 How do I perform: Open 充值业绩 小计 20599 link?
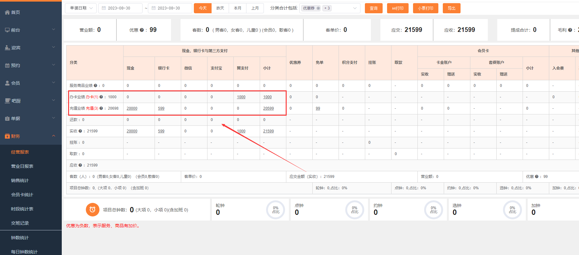point(269,108)
